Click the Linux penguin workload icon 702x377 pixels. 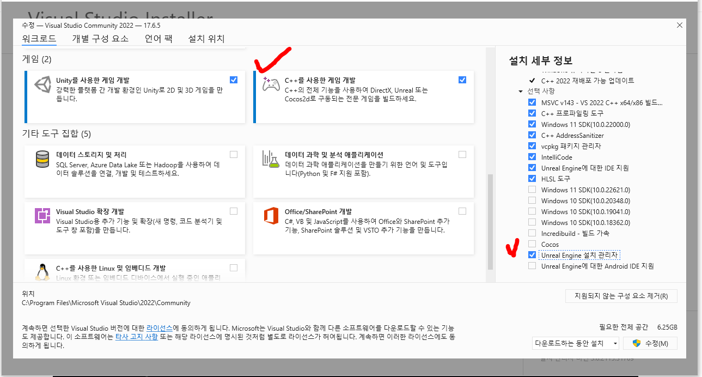click(x=42, y=272)
